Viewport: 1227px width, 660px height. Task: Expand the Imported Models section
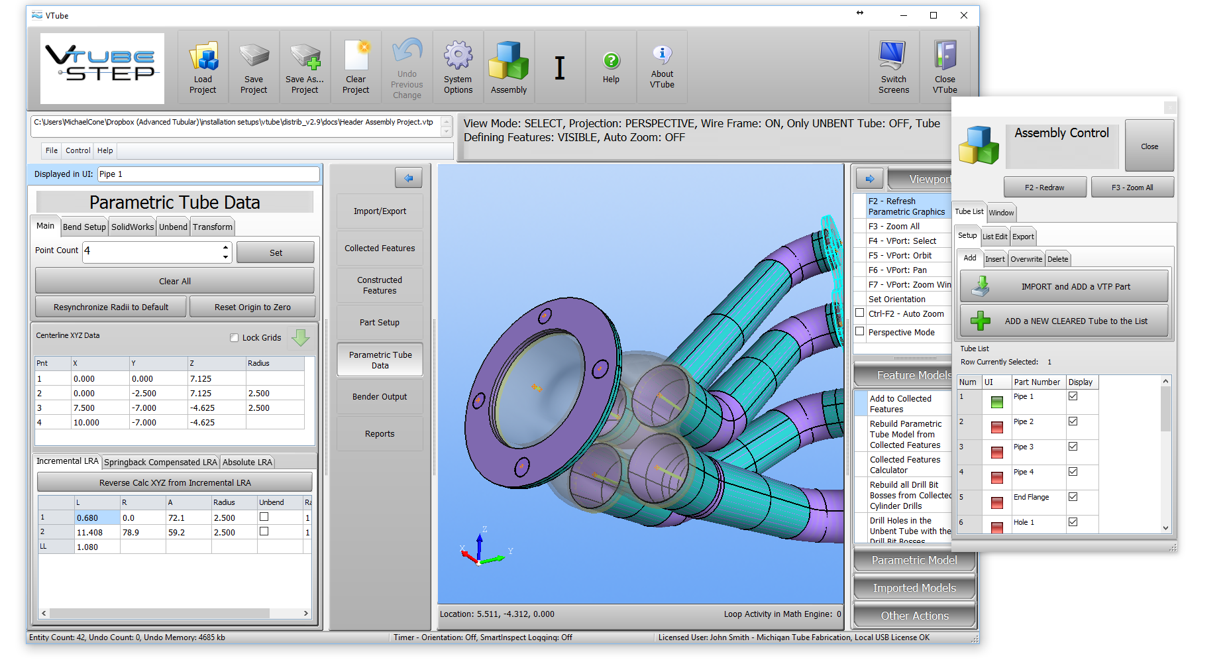point(914,588)
